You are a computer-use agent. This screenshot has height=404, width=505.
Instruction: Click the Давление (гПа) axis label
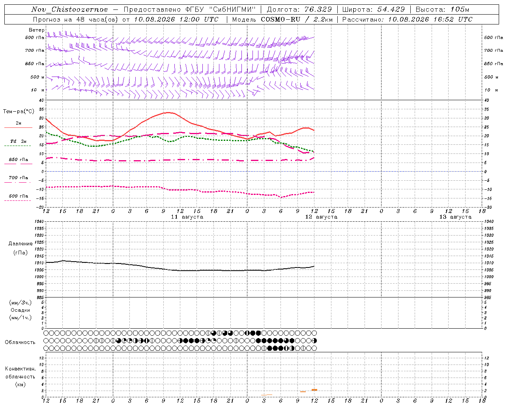click(20, 248)
